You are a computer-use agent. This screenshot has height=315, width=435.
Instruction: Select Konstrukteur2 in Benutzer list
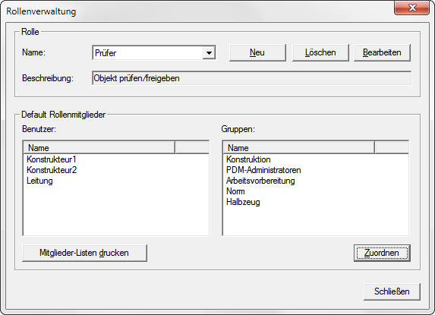coord(52,170)
